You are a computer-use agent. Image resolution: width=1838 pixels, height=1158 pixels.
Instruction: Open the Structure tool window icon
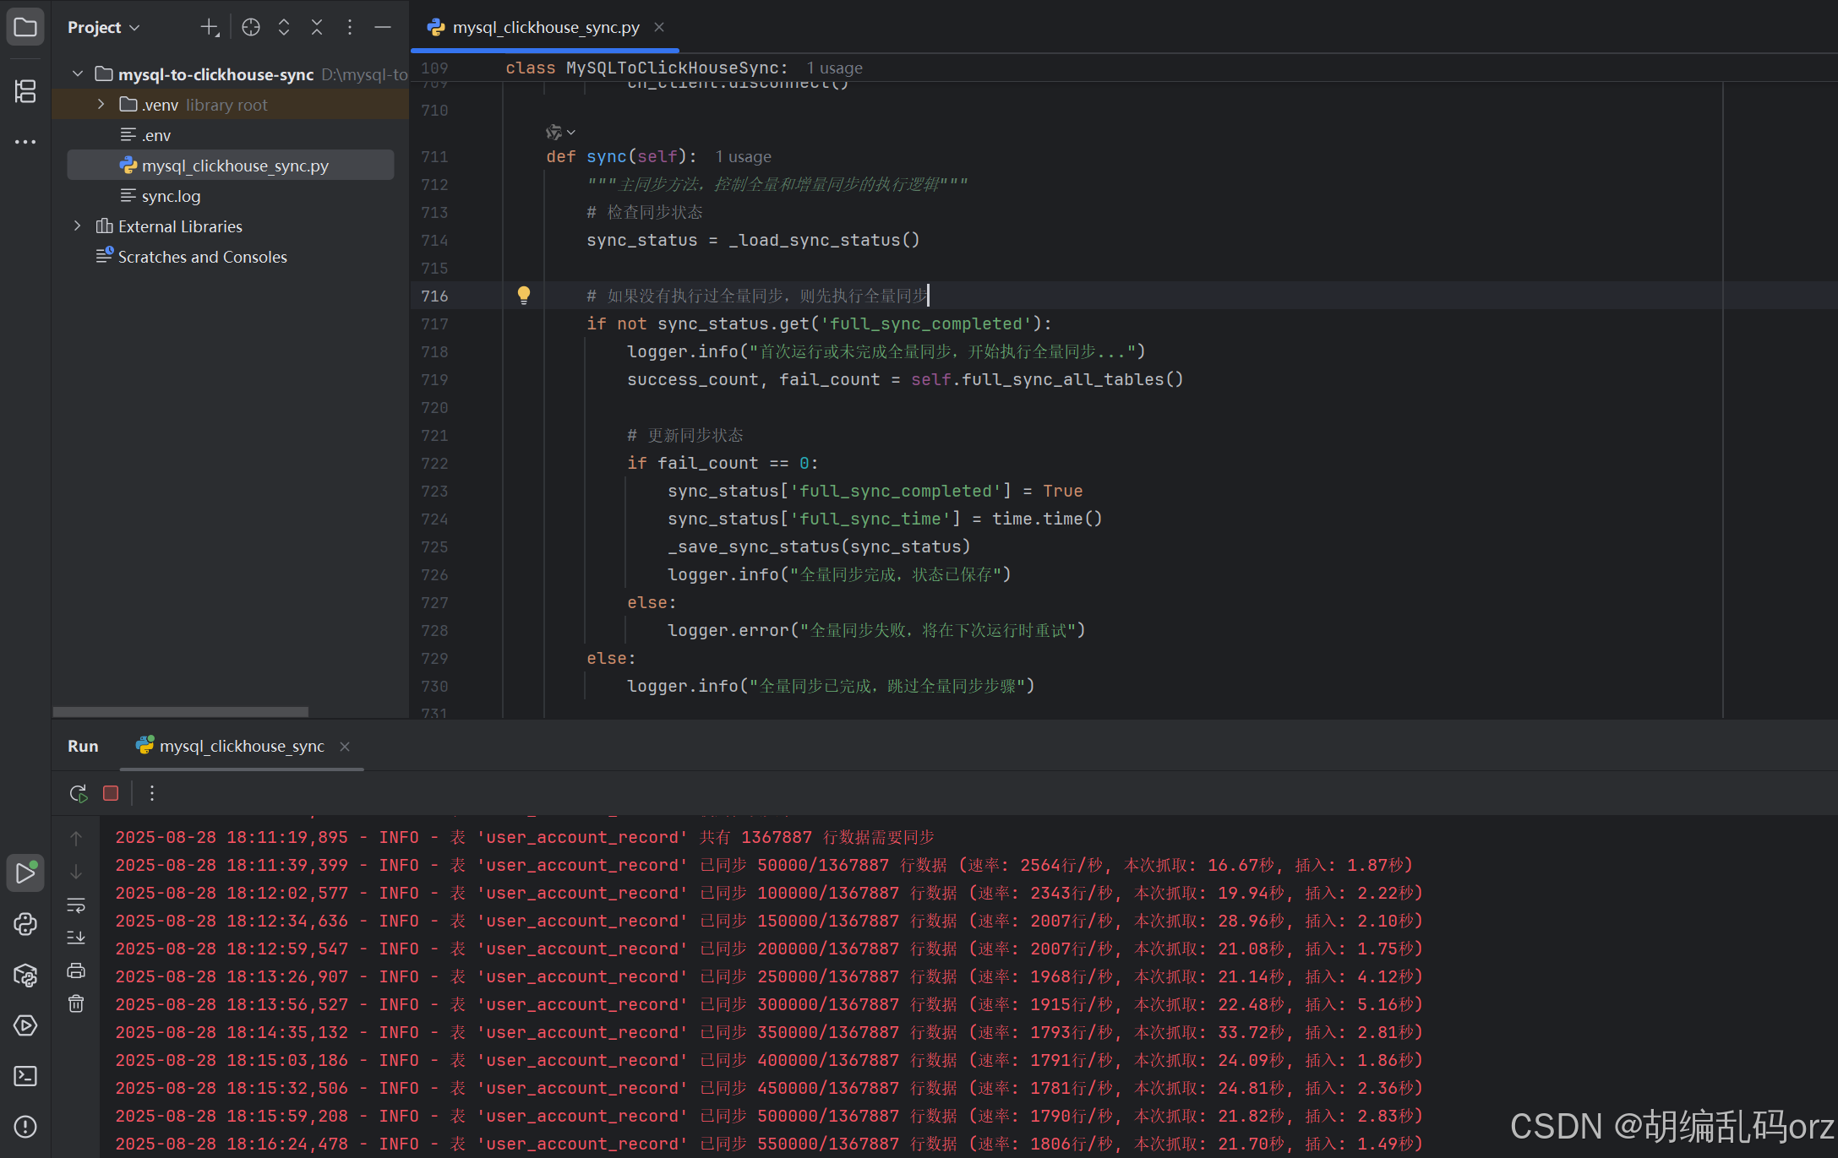25,90
